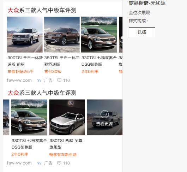187x172 pixels.
Task: Click 2年0利率 promo in the first ad
Action: tap(90, 72)
